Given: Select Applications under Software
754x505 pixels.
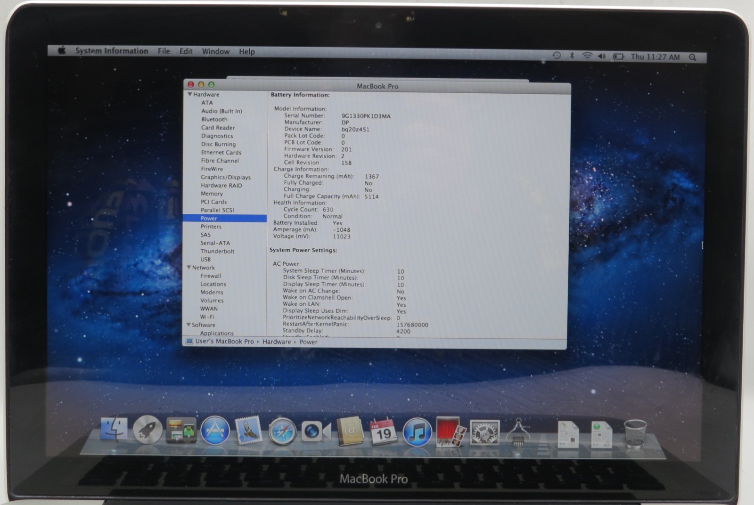Looking at the screenshot, I should pyautogui.click(x=216, y=333).
